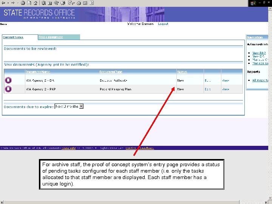Click the 'New' status in the DA row
272x204 pixels.
tap(181, 80)
